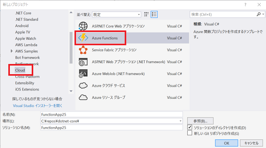Select the Android category
The width and height of the screenshot is (266, 148).
[22, 26]
